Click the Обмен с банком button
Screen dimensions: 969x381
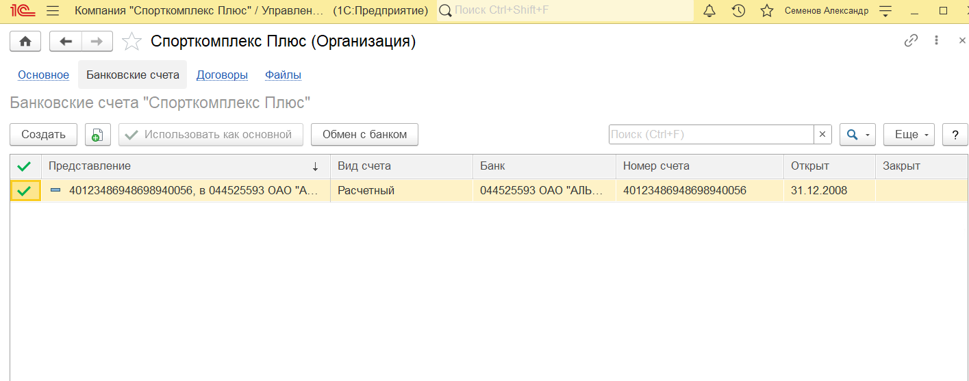pyautogui.click(x=364, y=135)
